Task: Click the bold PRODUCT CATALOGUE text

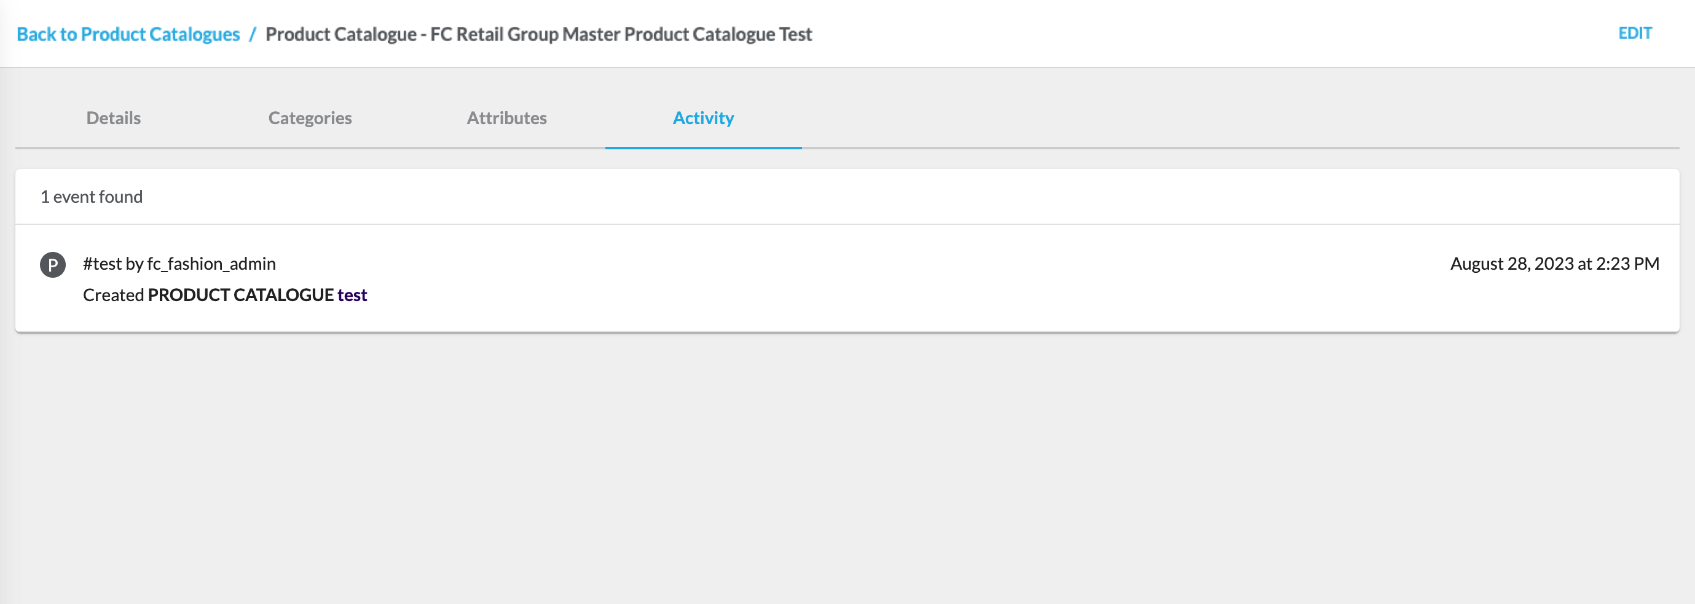Action: (241, 295)
